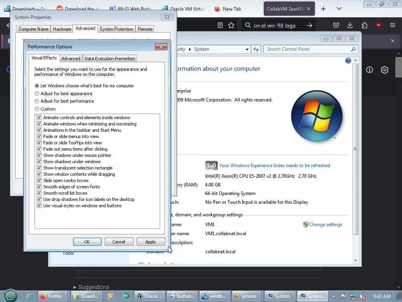Select the Custom radio option

[x=37, y=109]
